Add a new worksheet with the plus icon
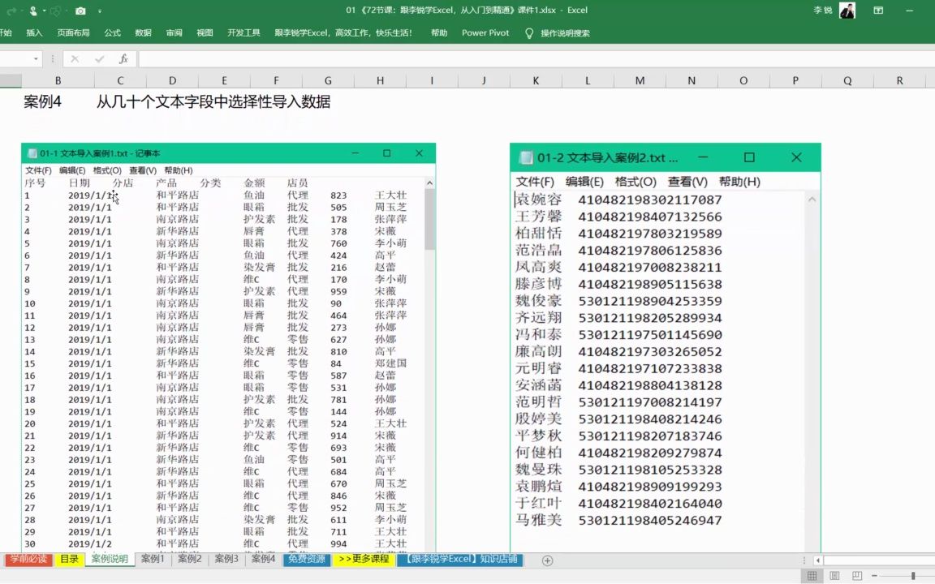Viewport: 935px width, 584px height. 547,559
